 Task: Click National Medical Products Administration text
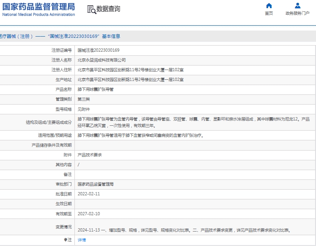39,15
